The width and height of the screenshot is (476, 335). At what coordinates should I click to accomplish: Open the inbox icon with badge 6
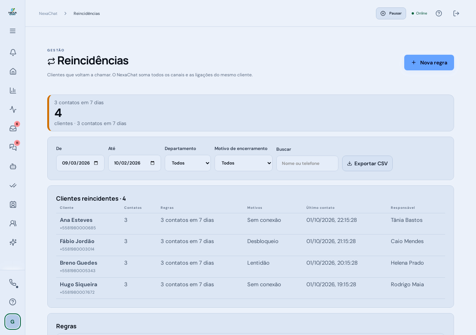coord(13,128)
